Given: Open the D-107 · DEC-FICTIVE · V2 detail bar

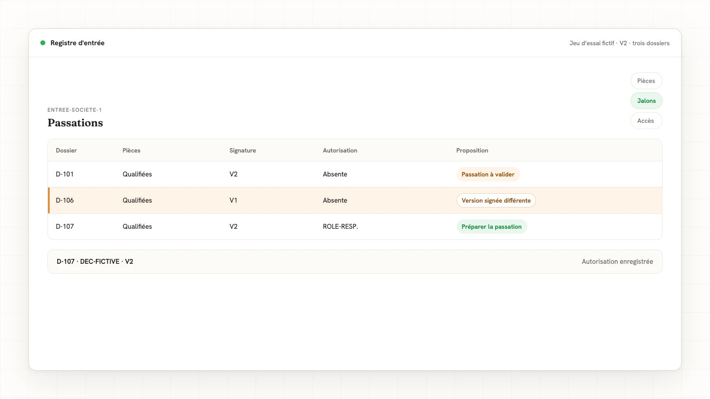Looking at the screenshot, I should (355, 262).
